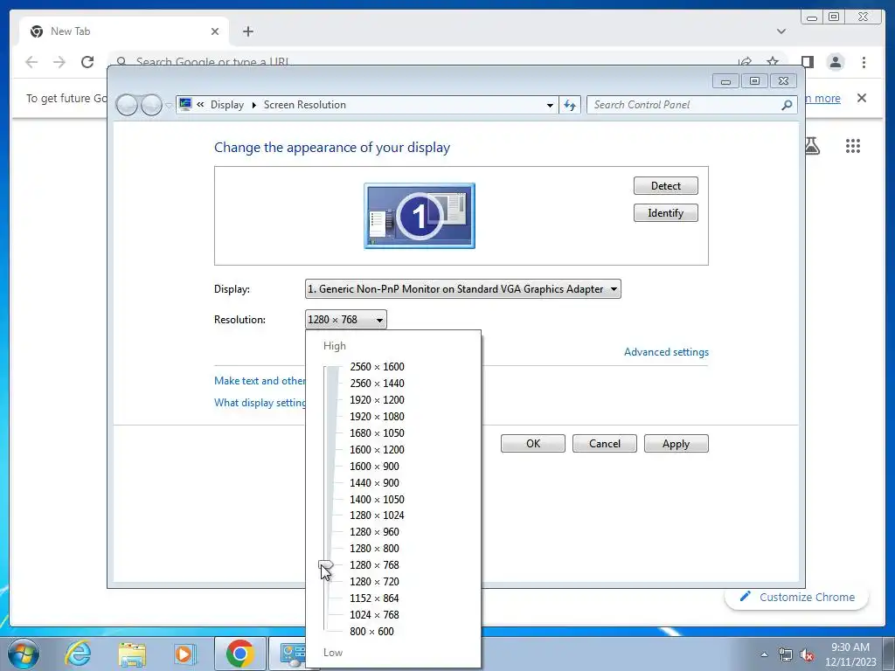This screenshot has height=671, width=895.
Task: Click the muted volume tray icon
Action: click(x=807, y=654)
